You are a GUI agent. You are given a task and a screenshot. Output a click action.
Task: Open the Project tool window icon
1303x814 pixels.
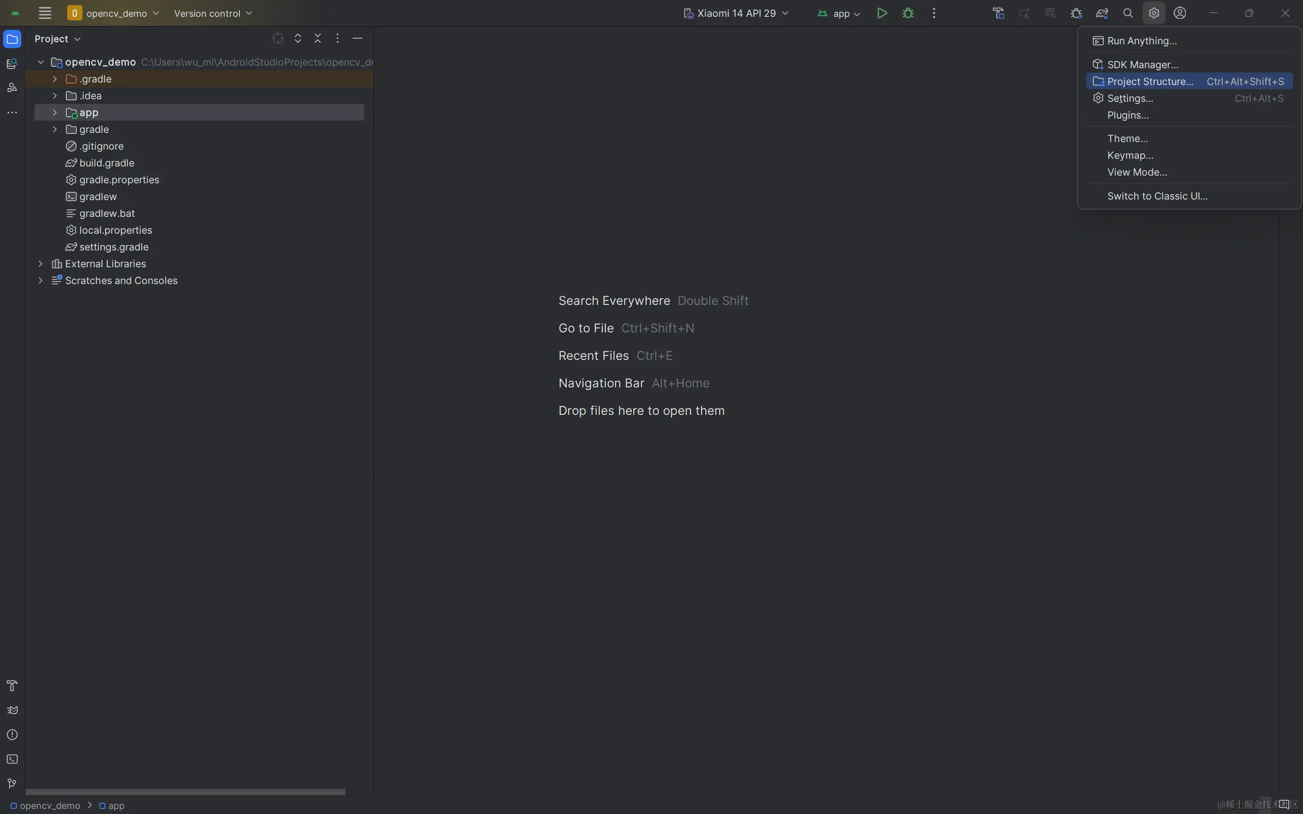point(12,39)
